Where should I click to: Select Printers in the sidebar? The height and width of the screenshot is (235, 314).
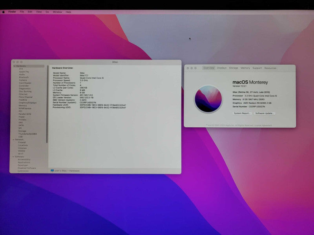[x=22, y=120]
